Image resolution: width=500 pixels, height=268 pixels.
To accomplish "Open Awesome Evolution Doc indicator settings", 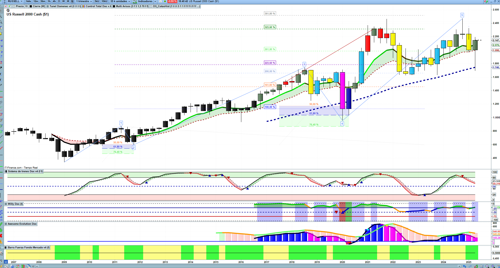I will pyautogui.click(x=21, y=224).
